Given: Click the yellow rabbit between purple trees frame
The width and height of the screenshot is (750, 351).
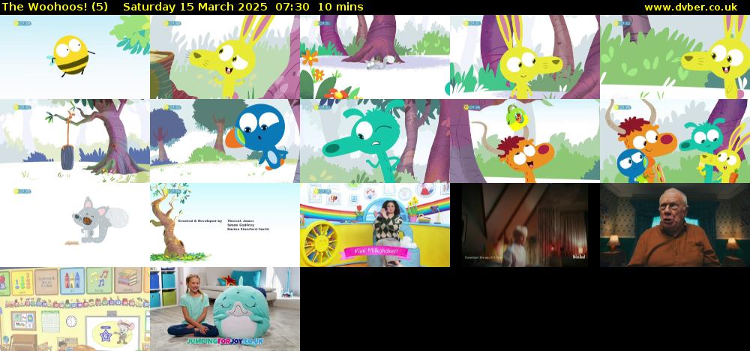Looking at the screenshot, I should click(x=525, y=57).
